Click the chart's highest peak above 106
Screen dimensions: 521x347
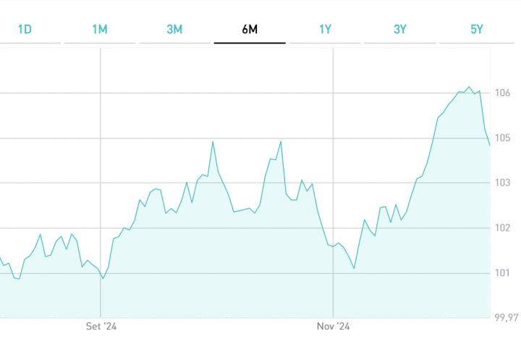pos(469,87)
